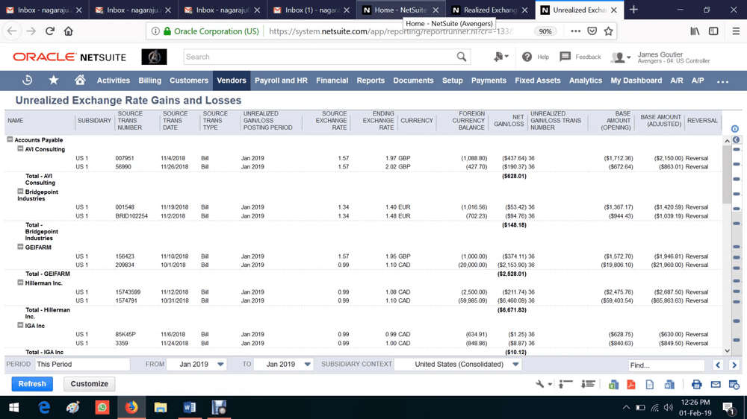Open the FROM period dropdown
Viewport: 747px width, 419px height.
tap(220, 365)
